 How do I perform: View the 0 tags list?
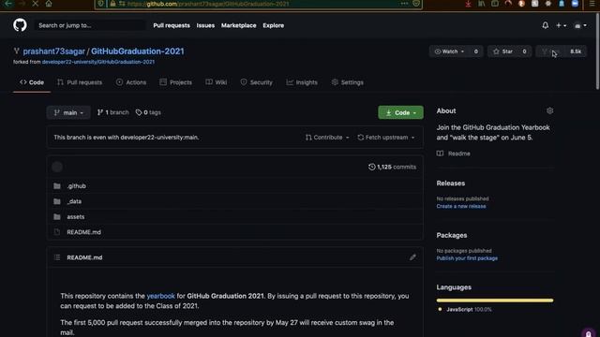point(148,112)
